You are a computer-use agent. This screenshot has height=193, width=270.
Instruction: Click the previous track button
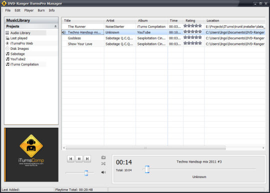[x=71, y=159]
